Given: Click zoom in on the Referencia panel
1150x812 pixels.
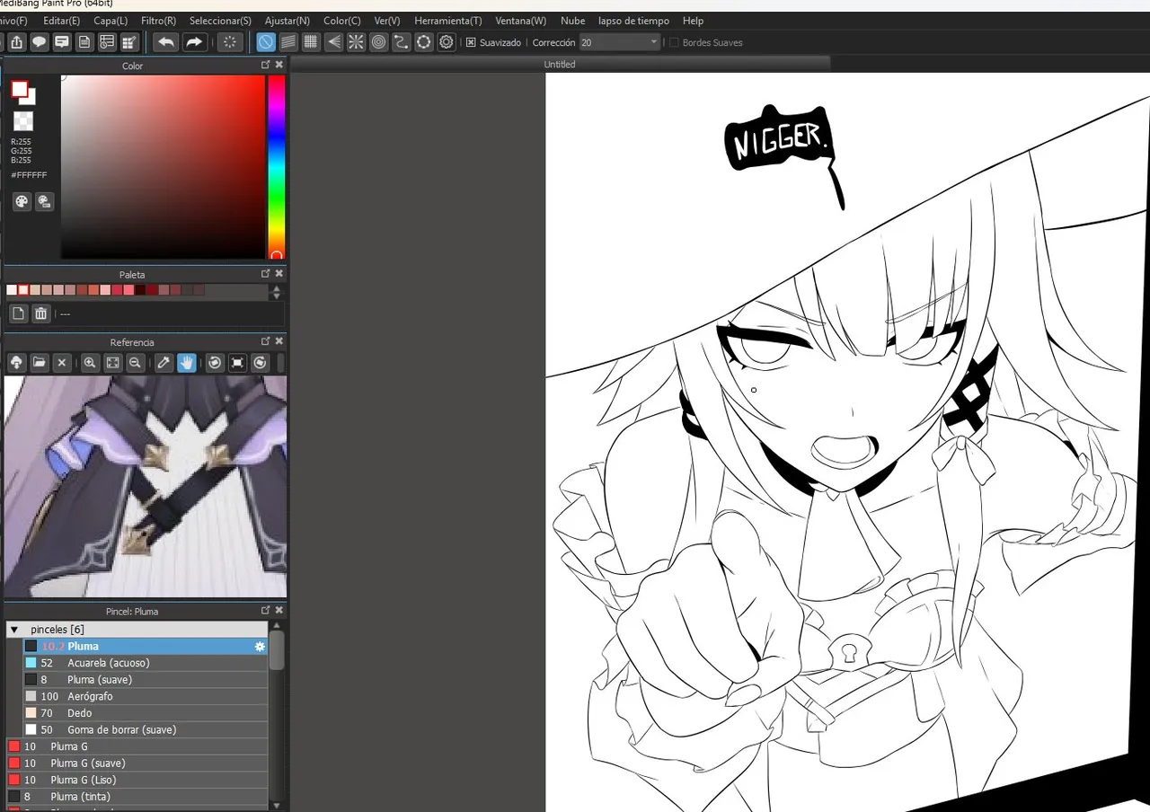Looking at the screenshot, I should 90,363.
